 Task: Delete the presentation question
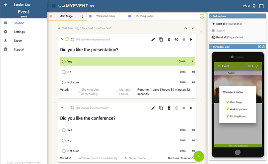(x=169, y=39)
